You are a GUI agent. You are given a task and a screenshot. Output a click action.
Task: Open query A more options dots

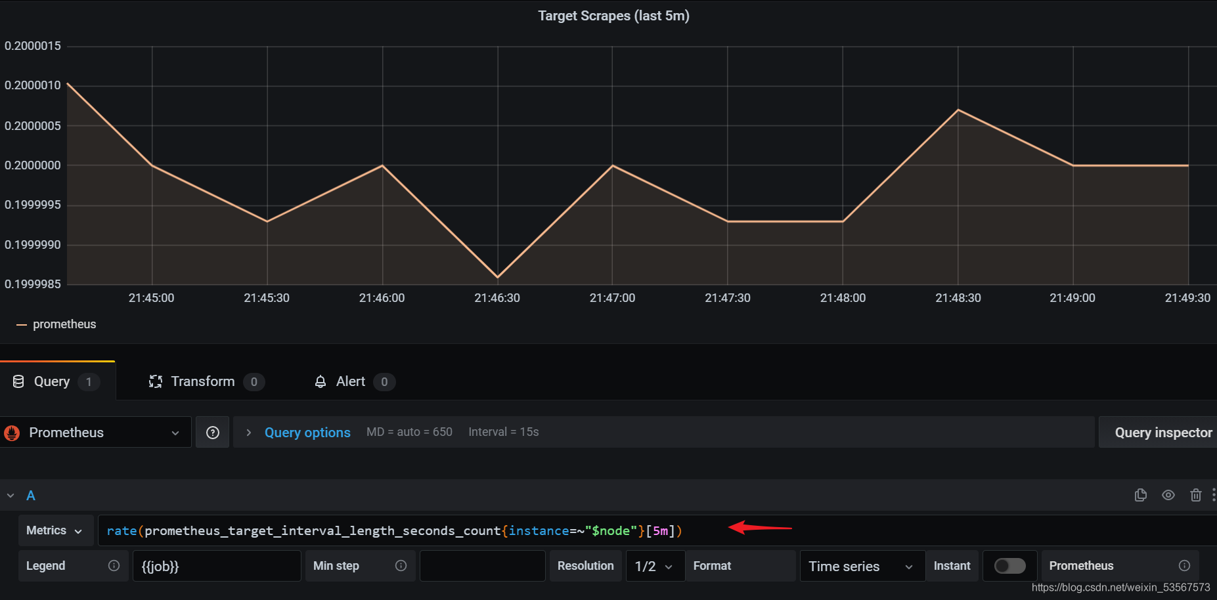click(1214, 495)
